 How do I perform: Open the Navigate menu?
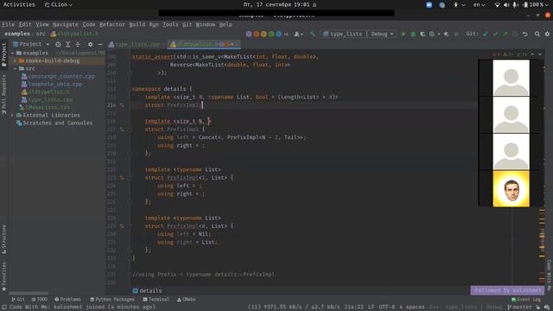(x=66, y=24)
